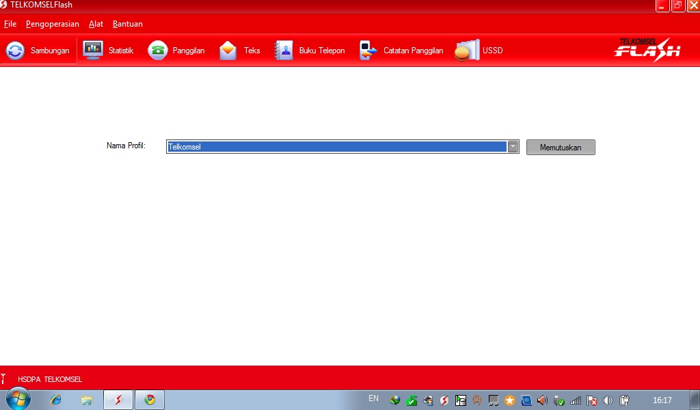Open the Bantuan menu
Viewport: 700px width, 410px height.
coord(128,23)
